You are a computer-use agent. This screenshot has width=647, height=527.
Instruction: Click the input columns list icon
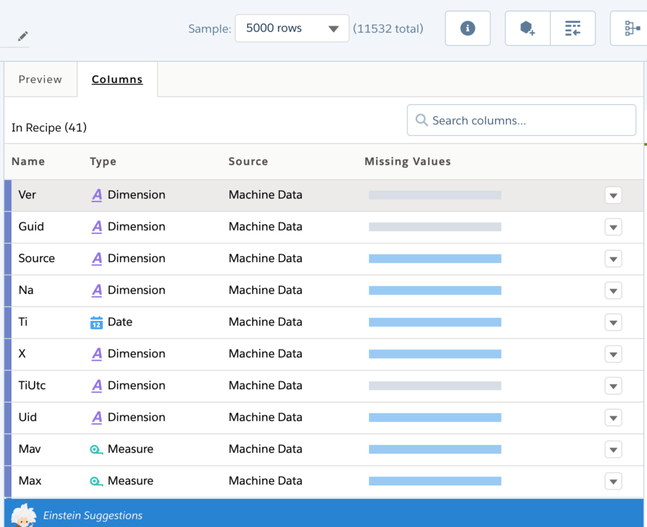point(572,28)
